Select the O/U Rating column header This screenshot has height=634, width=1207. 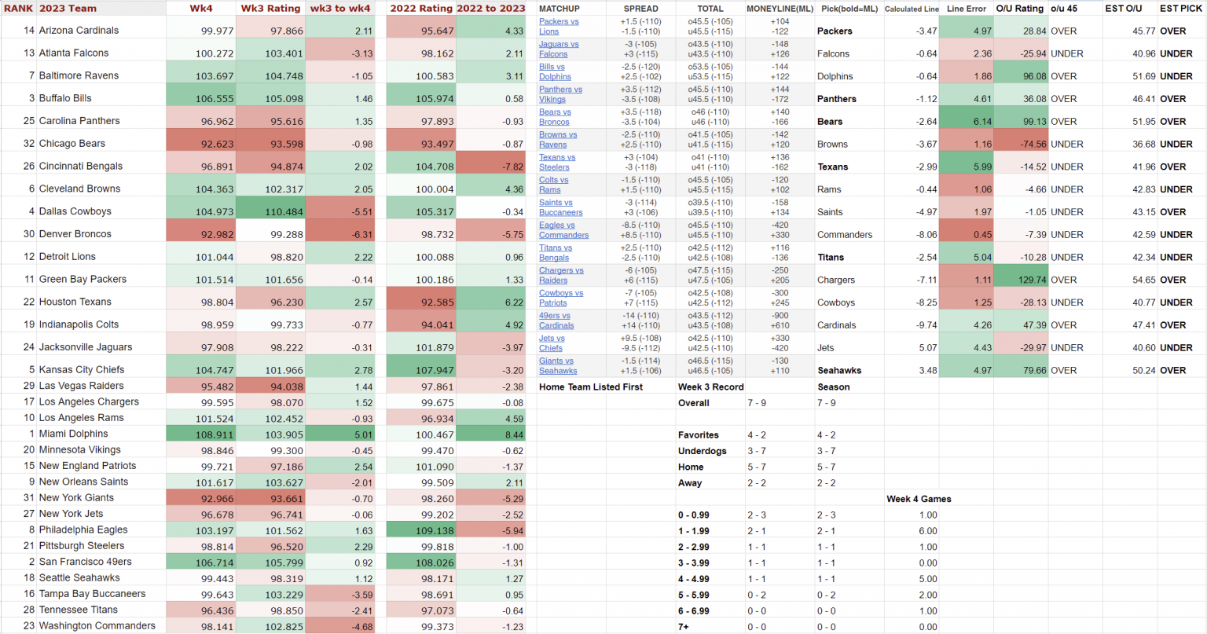(x=1020, y=9)
